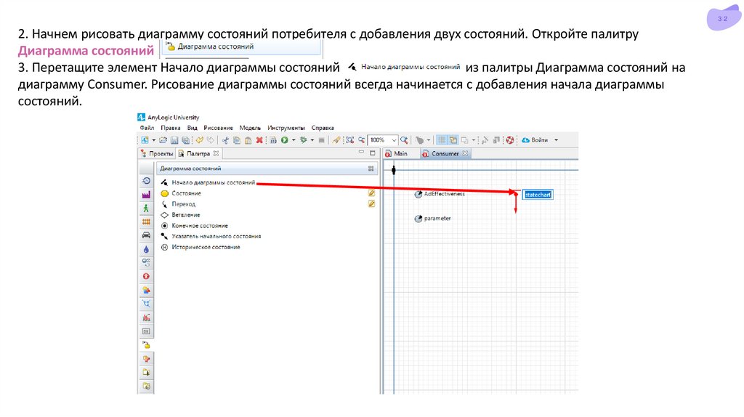Open the purple factory palette icon
The width and height of the screenshot is (744, 417).
point(146,195)
